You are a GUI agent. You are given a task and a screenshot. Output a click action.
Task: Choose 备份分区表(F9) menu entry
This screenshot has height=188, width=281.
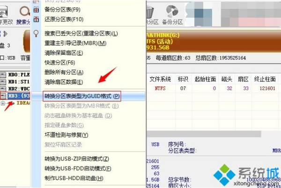tap(62, 10)
